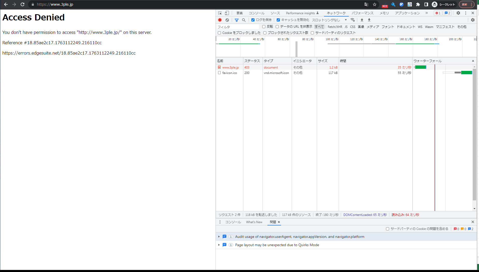The image size is (479, 272).
Task: Select the inspect element picker tool
Action: [220, 13]
